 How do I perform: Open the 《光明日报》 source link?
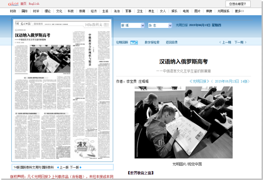(199, 81)
